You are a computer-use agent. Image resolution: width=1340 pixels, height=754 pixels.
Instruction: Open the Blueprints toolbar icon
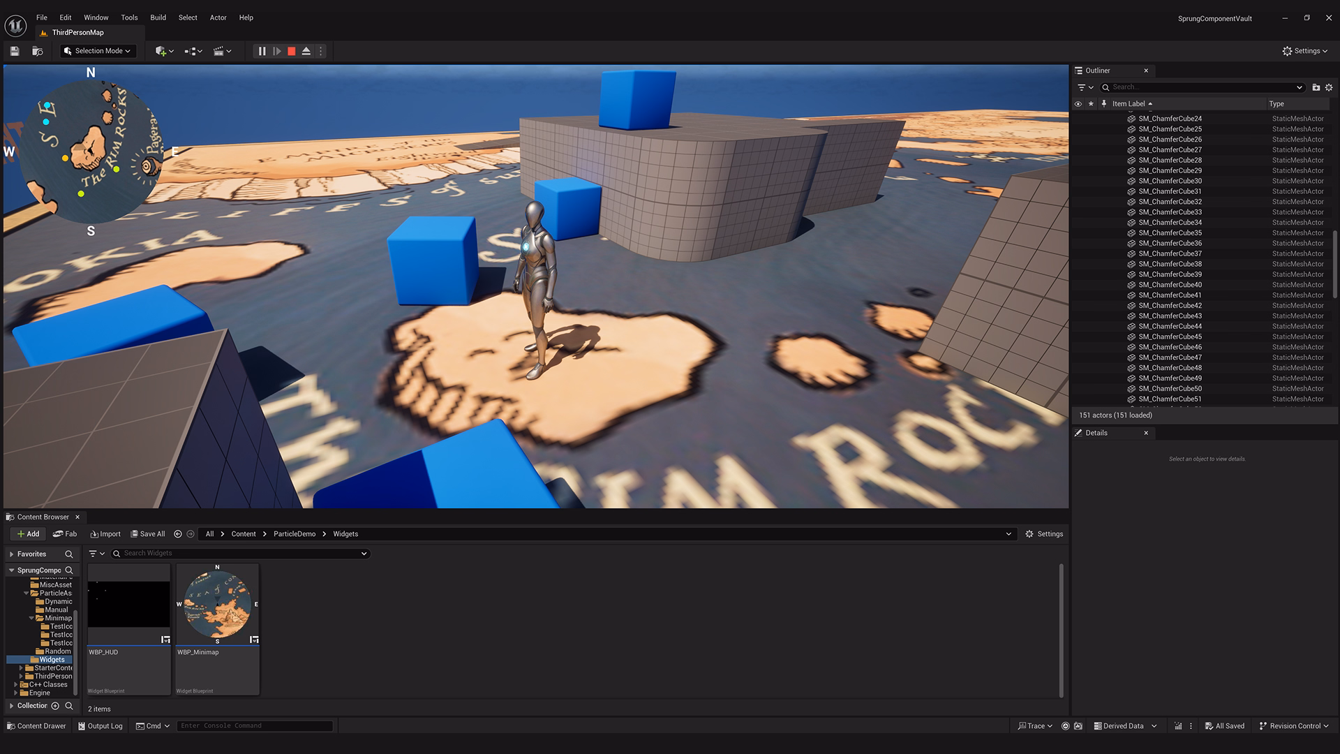tap(193, 51)
